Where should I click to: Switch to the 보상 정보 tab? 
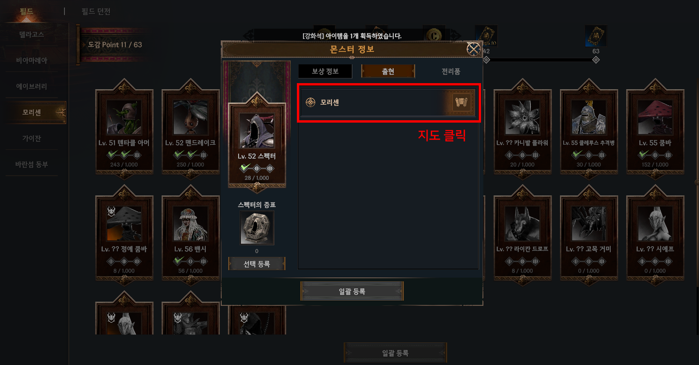coord(325,71)
